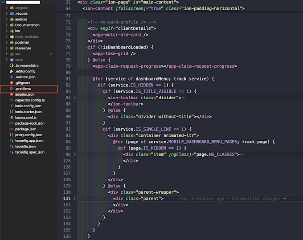Click the tsconfig.spec.json file icon
Viewport: 303px width, 240px height.
12,152
